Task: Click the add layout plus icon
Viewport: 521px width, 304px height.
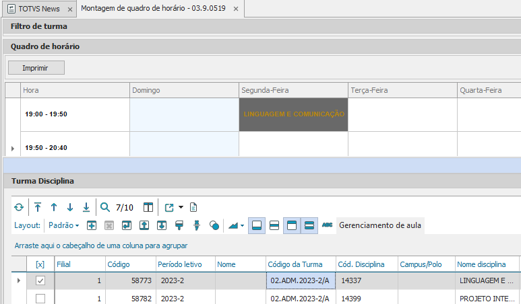Action: [92, 225]
